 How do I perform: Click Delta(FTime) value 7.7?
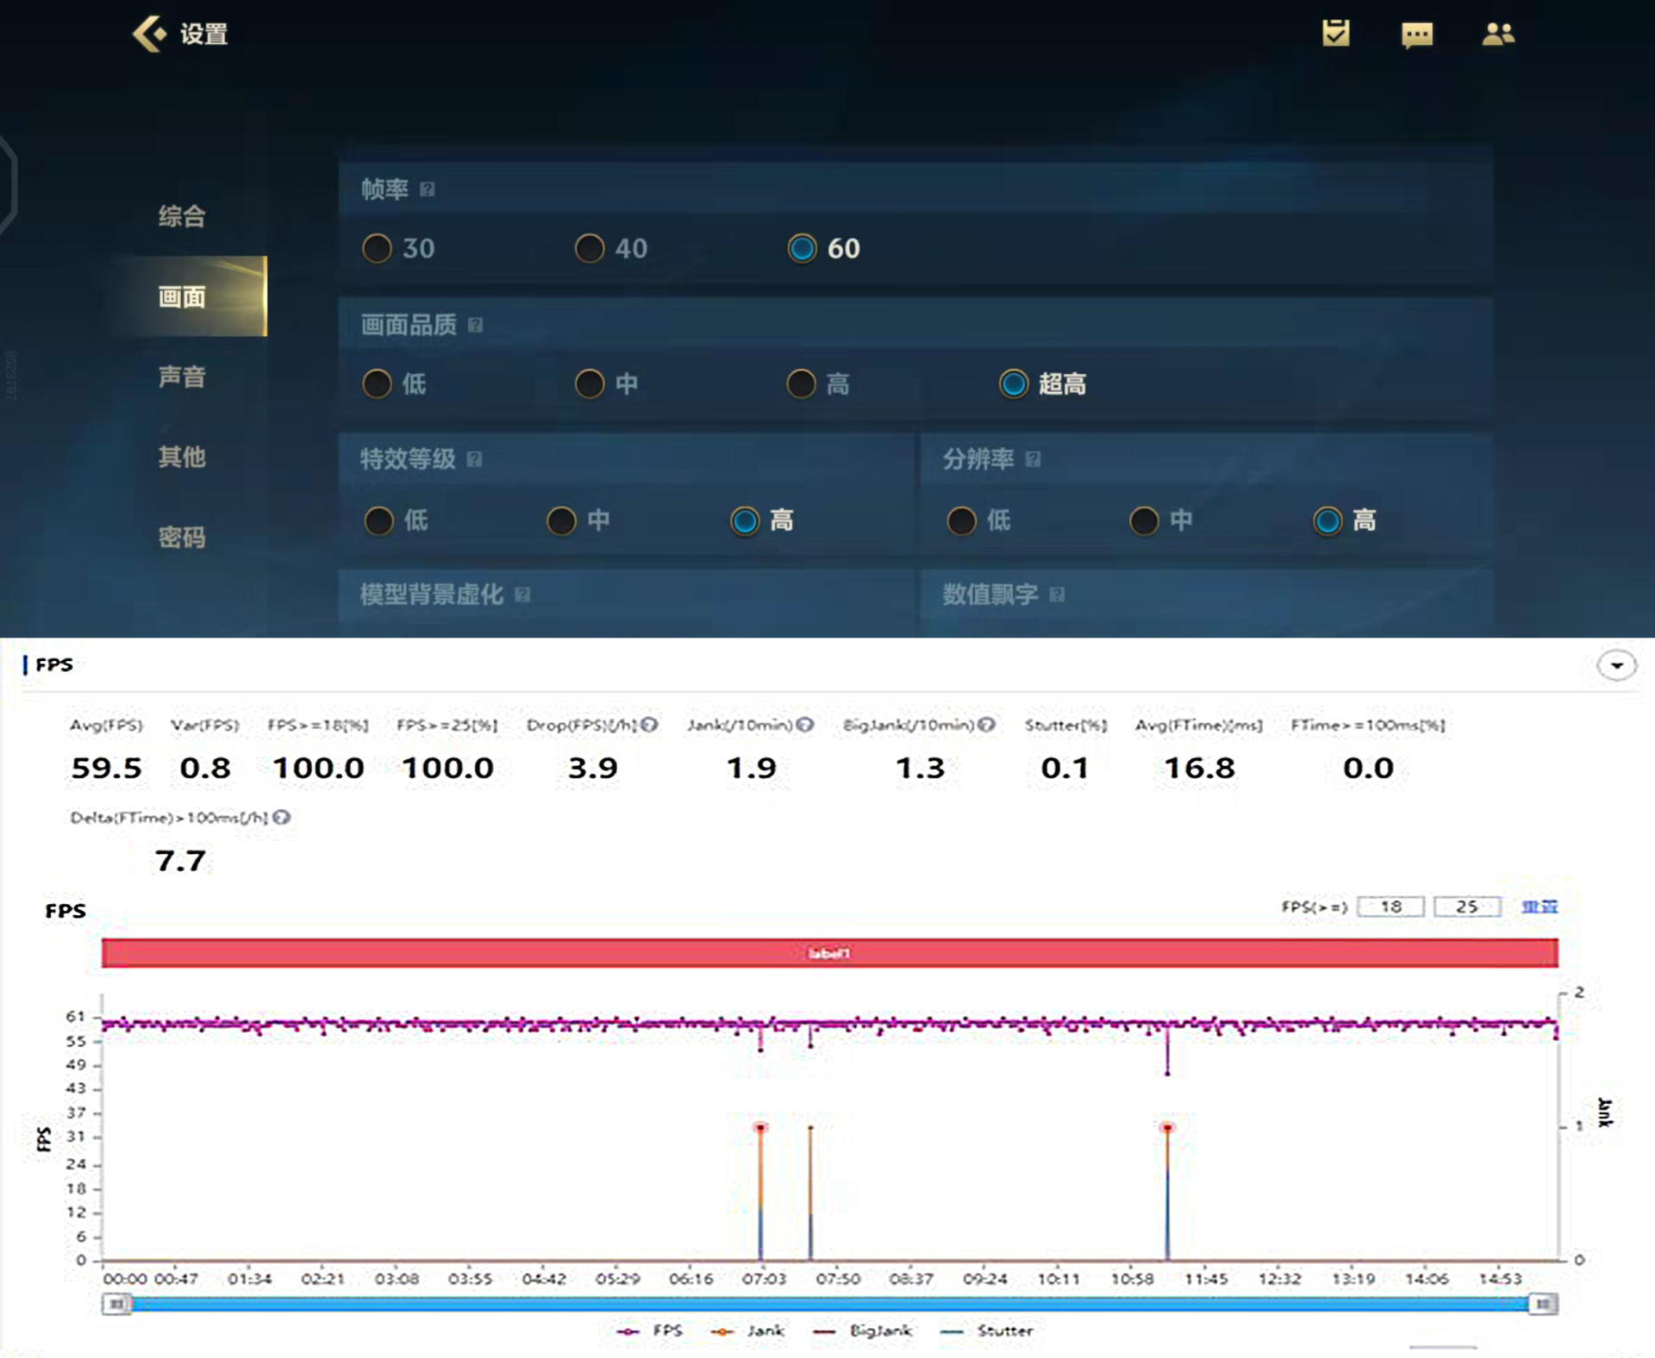[x=180, y=861]
